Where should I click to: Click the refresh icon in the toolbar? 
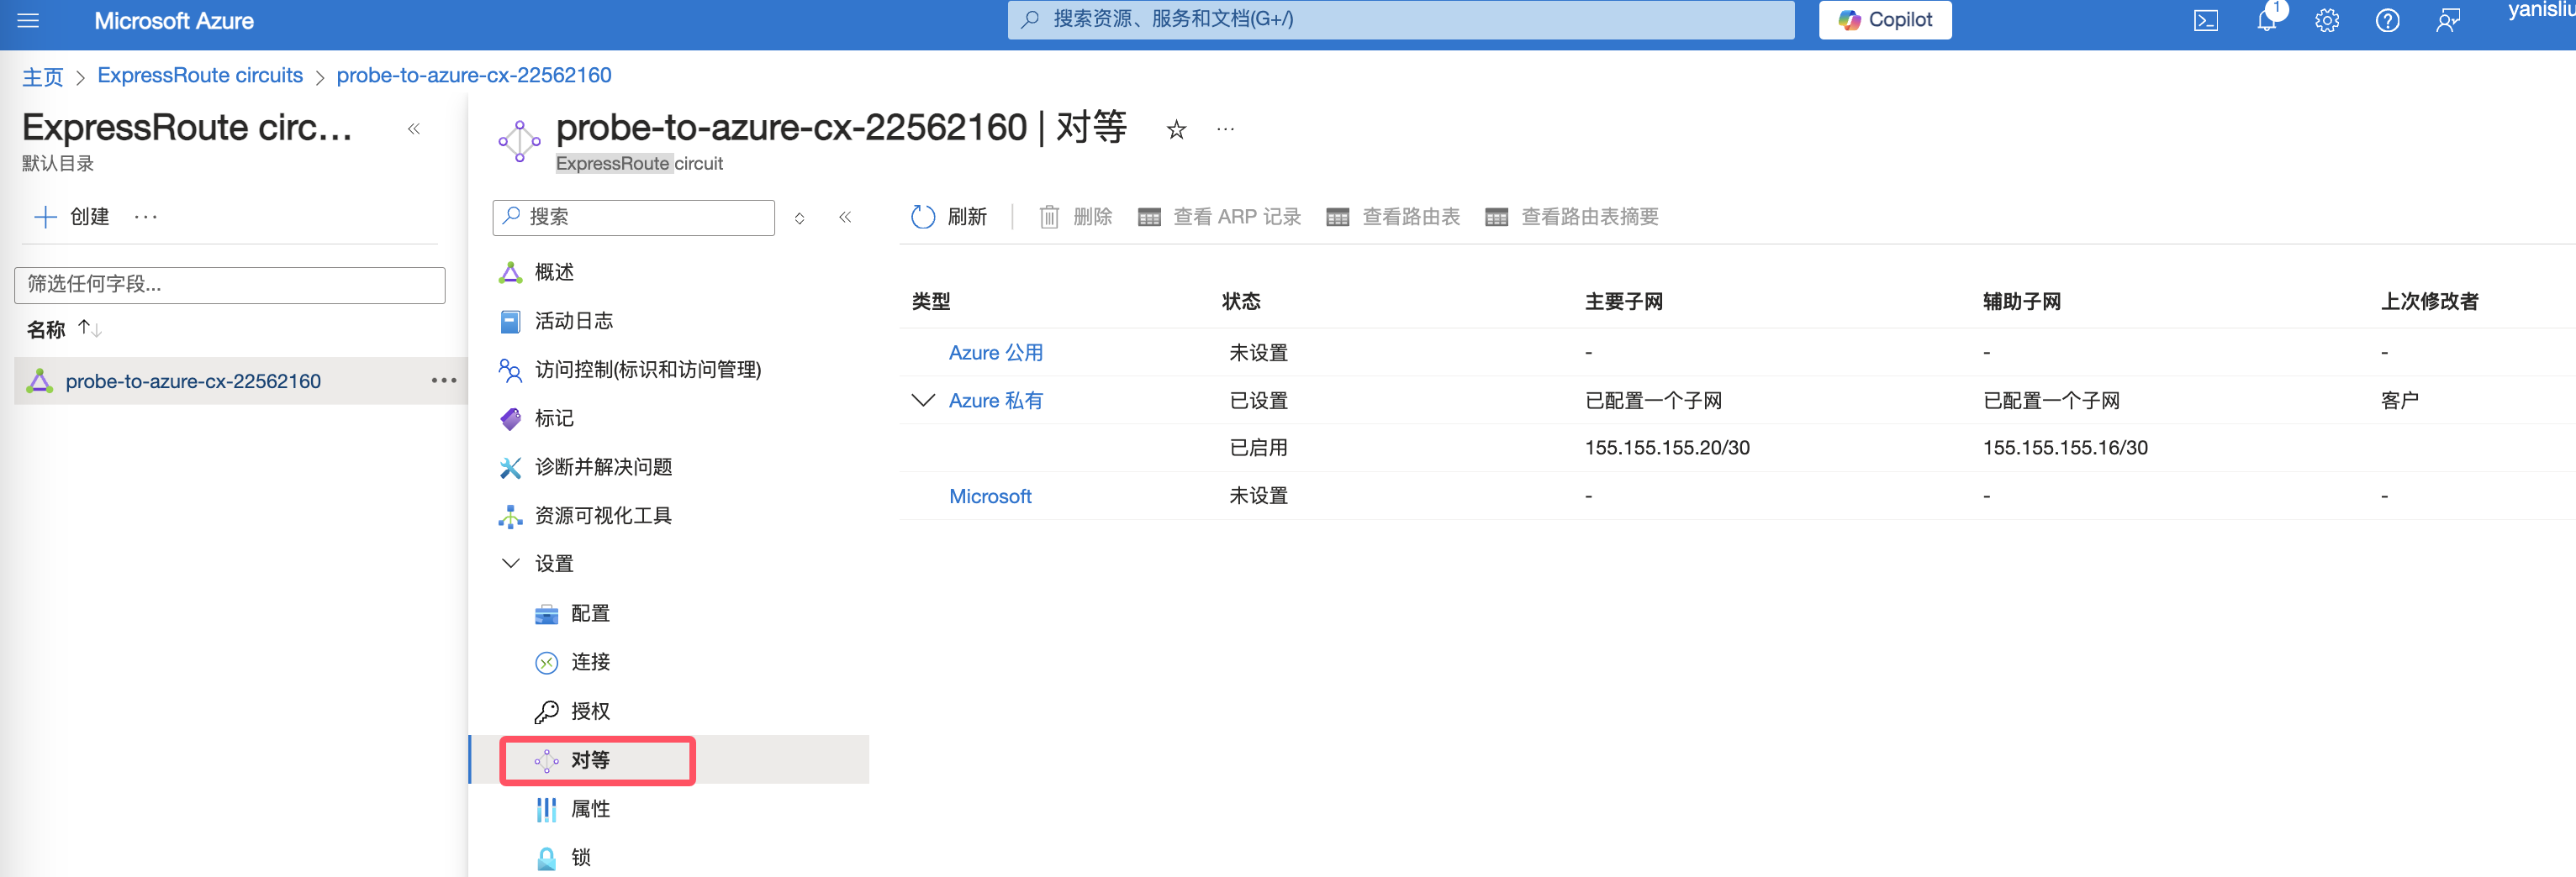click(922, 217)
